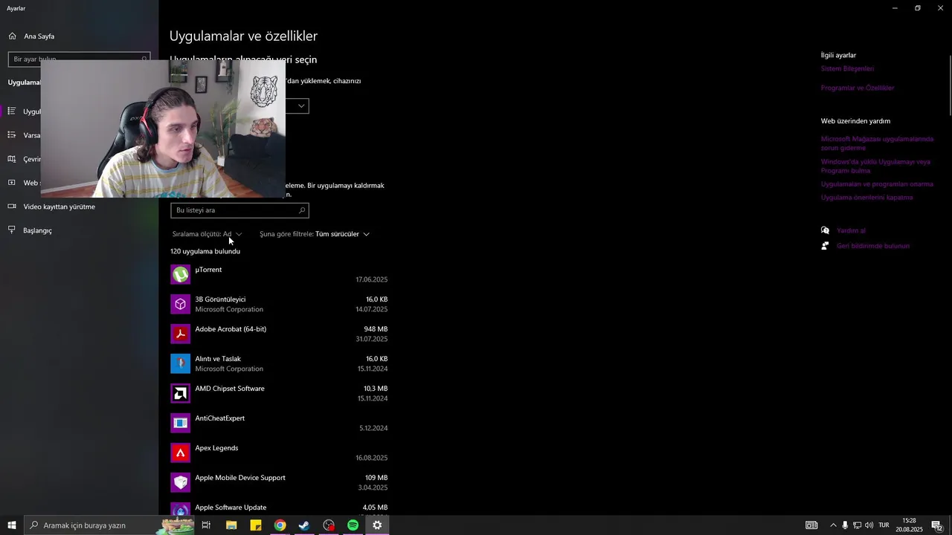Click the Ana Sayfa home icon
Screen dimensions: 952x535
[12, 36]
